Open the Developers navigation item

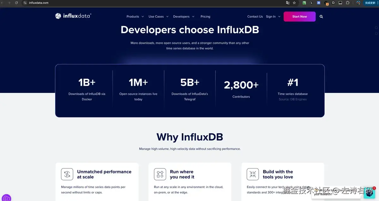pyautogui.click(x=181, y=17)
